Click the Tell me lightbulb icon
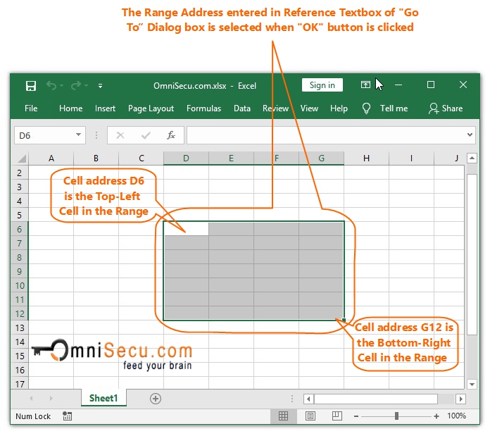490x436 pixels. tap(366, 108)
